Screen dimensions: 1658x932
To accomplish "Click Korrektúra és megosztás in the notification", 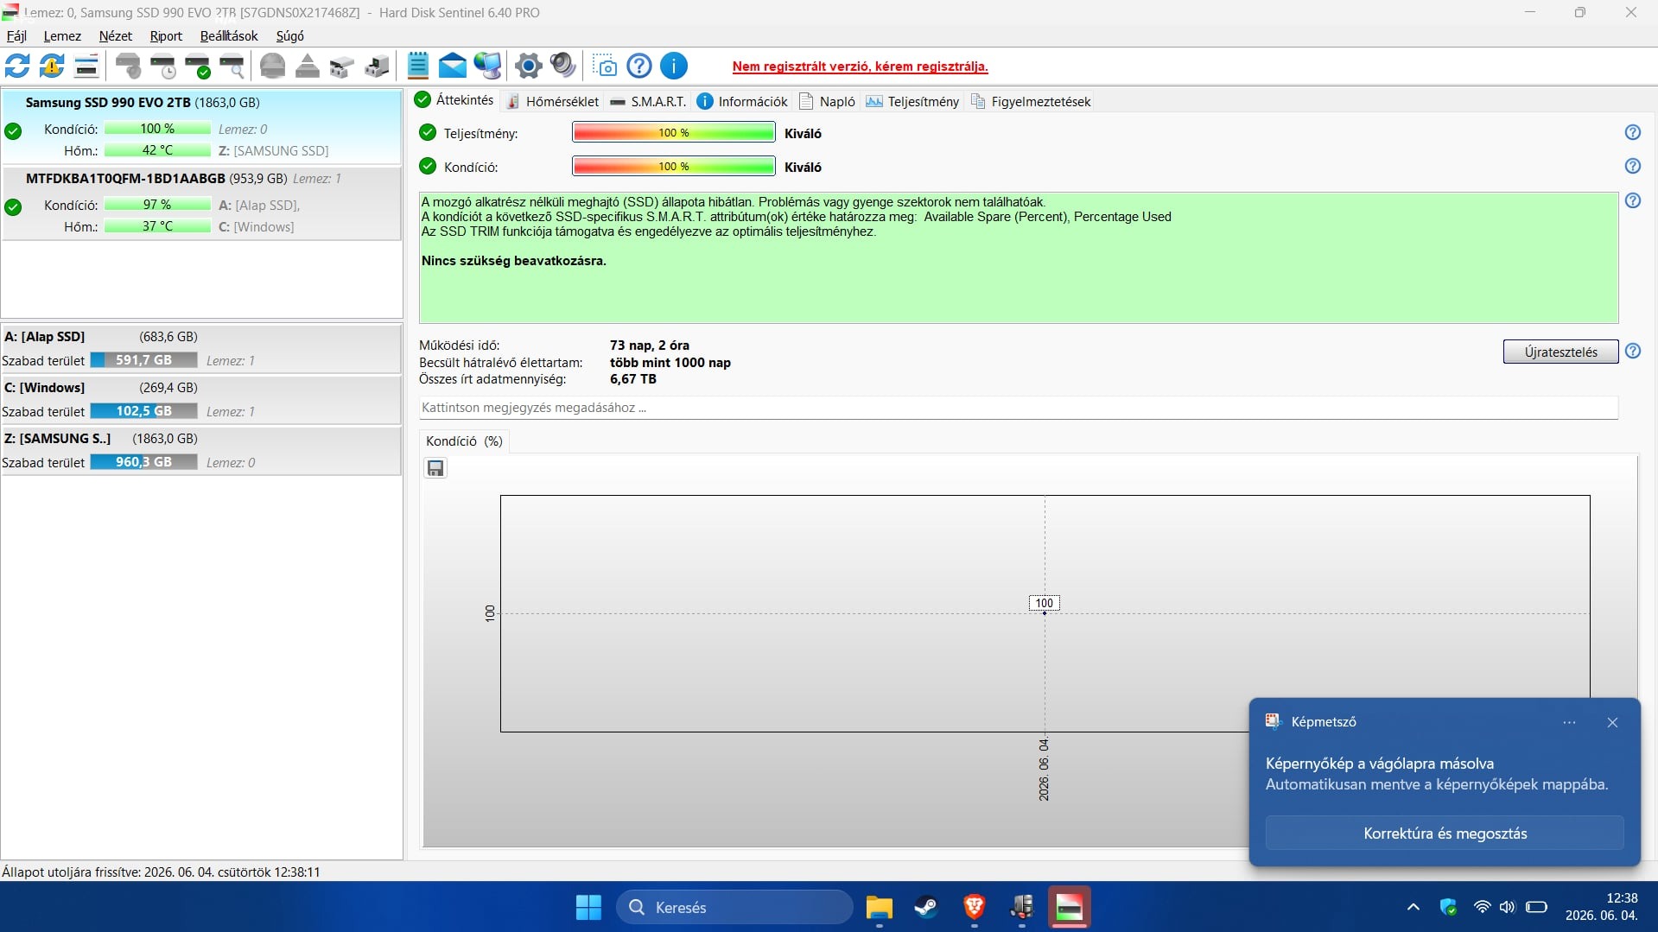I will 1445,834.
